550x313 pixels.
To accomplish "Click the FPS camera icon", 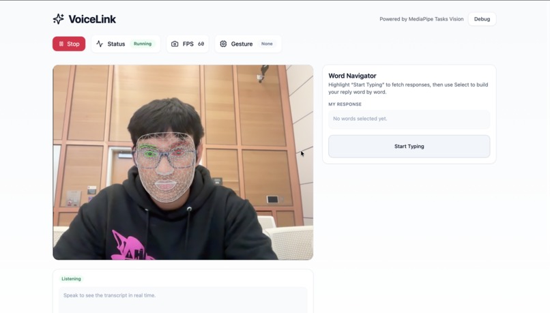I will pyautogui.click(x=175, y=44).
